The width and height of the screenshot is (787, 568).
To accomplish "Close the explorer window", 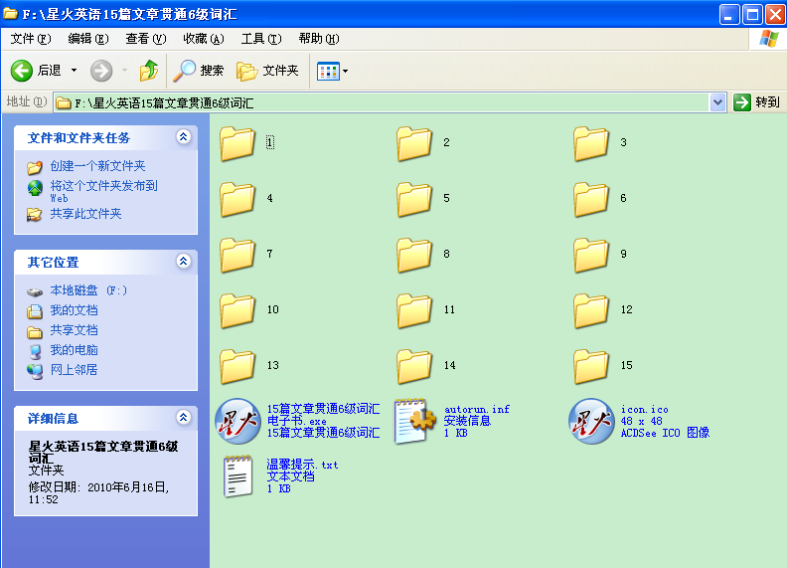I will click(775, 15).
